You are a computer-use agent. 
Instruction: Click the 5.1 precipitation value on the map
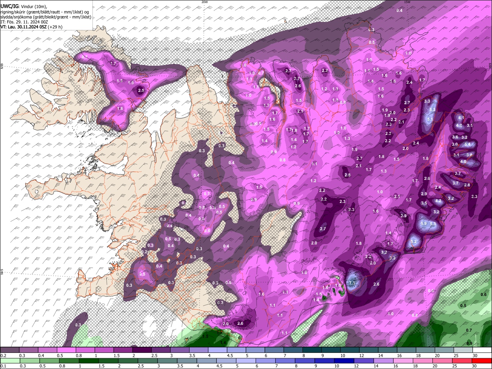[430, 120]
